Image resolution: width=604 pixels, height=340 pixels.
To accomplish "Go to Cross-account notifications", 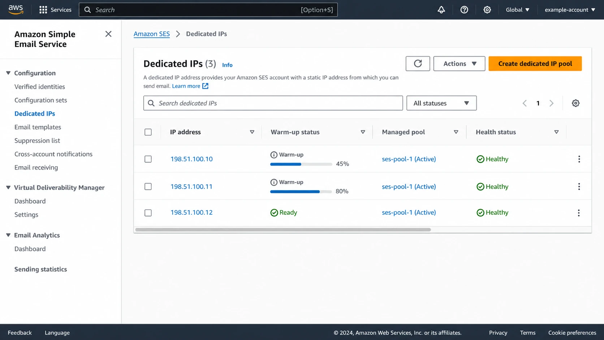I will [x=53, y=154].
